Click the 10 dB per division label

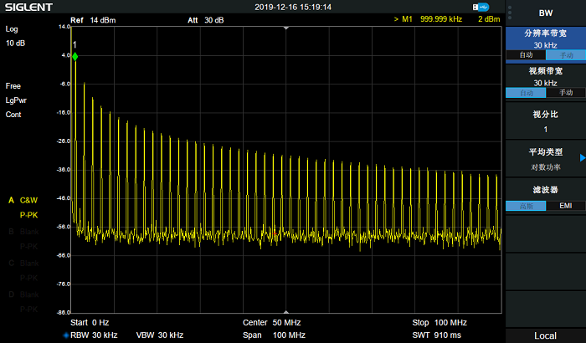[x=15, y=44]
